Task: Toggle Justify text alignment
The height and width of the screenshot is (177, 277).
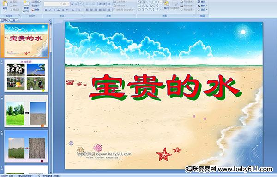Action: pyautogui.click(x=100, y=10)
